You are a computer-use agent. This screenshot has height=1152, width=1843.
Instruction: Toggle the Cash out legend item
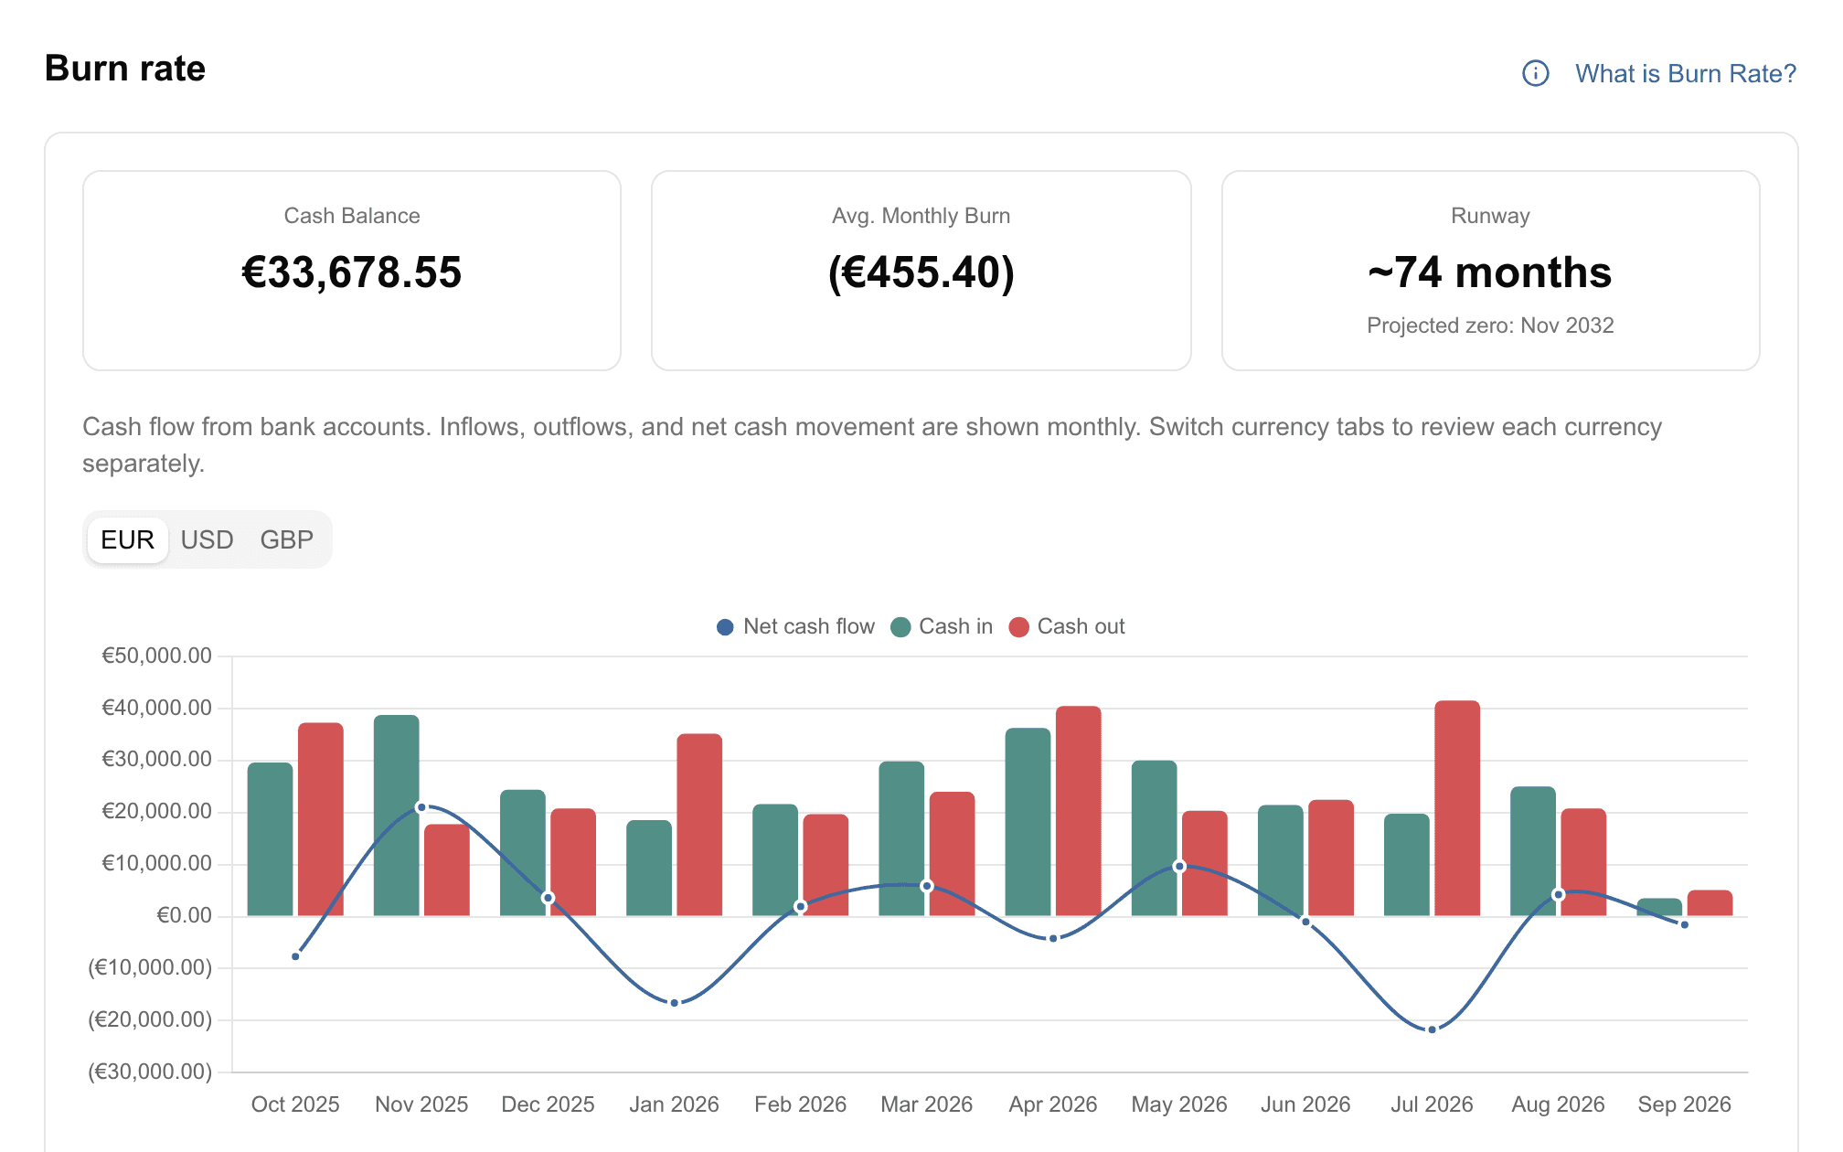coord(1067,626)
